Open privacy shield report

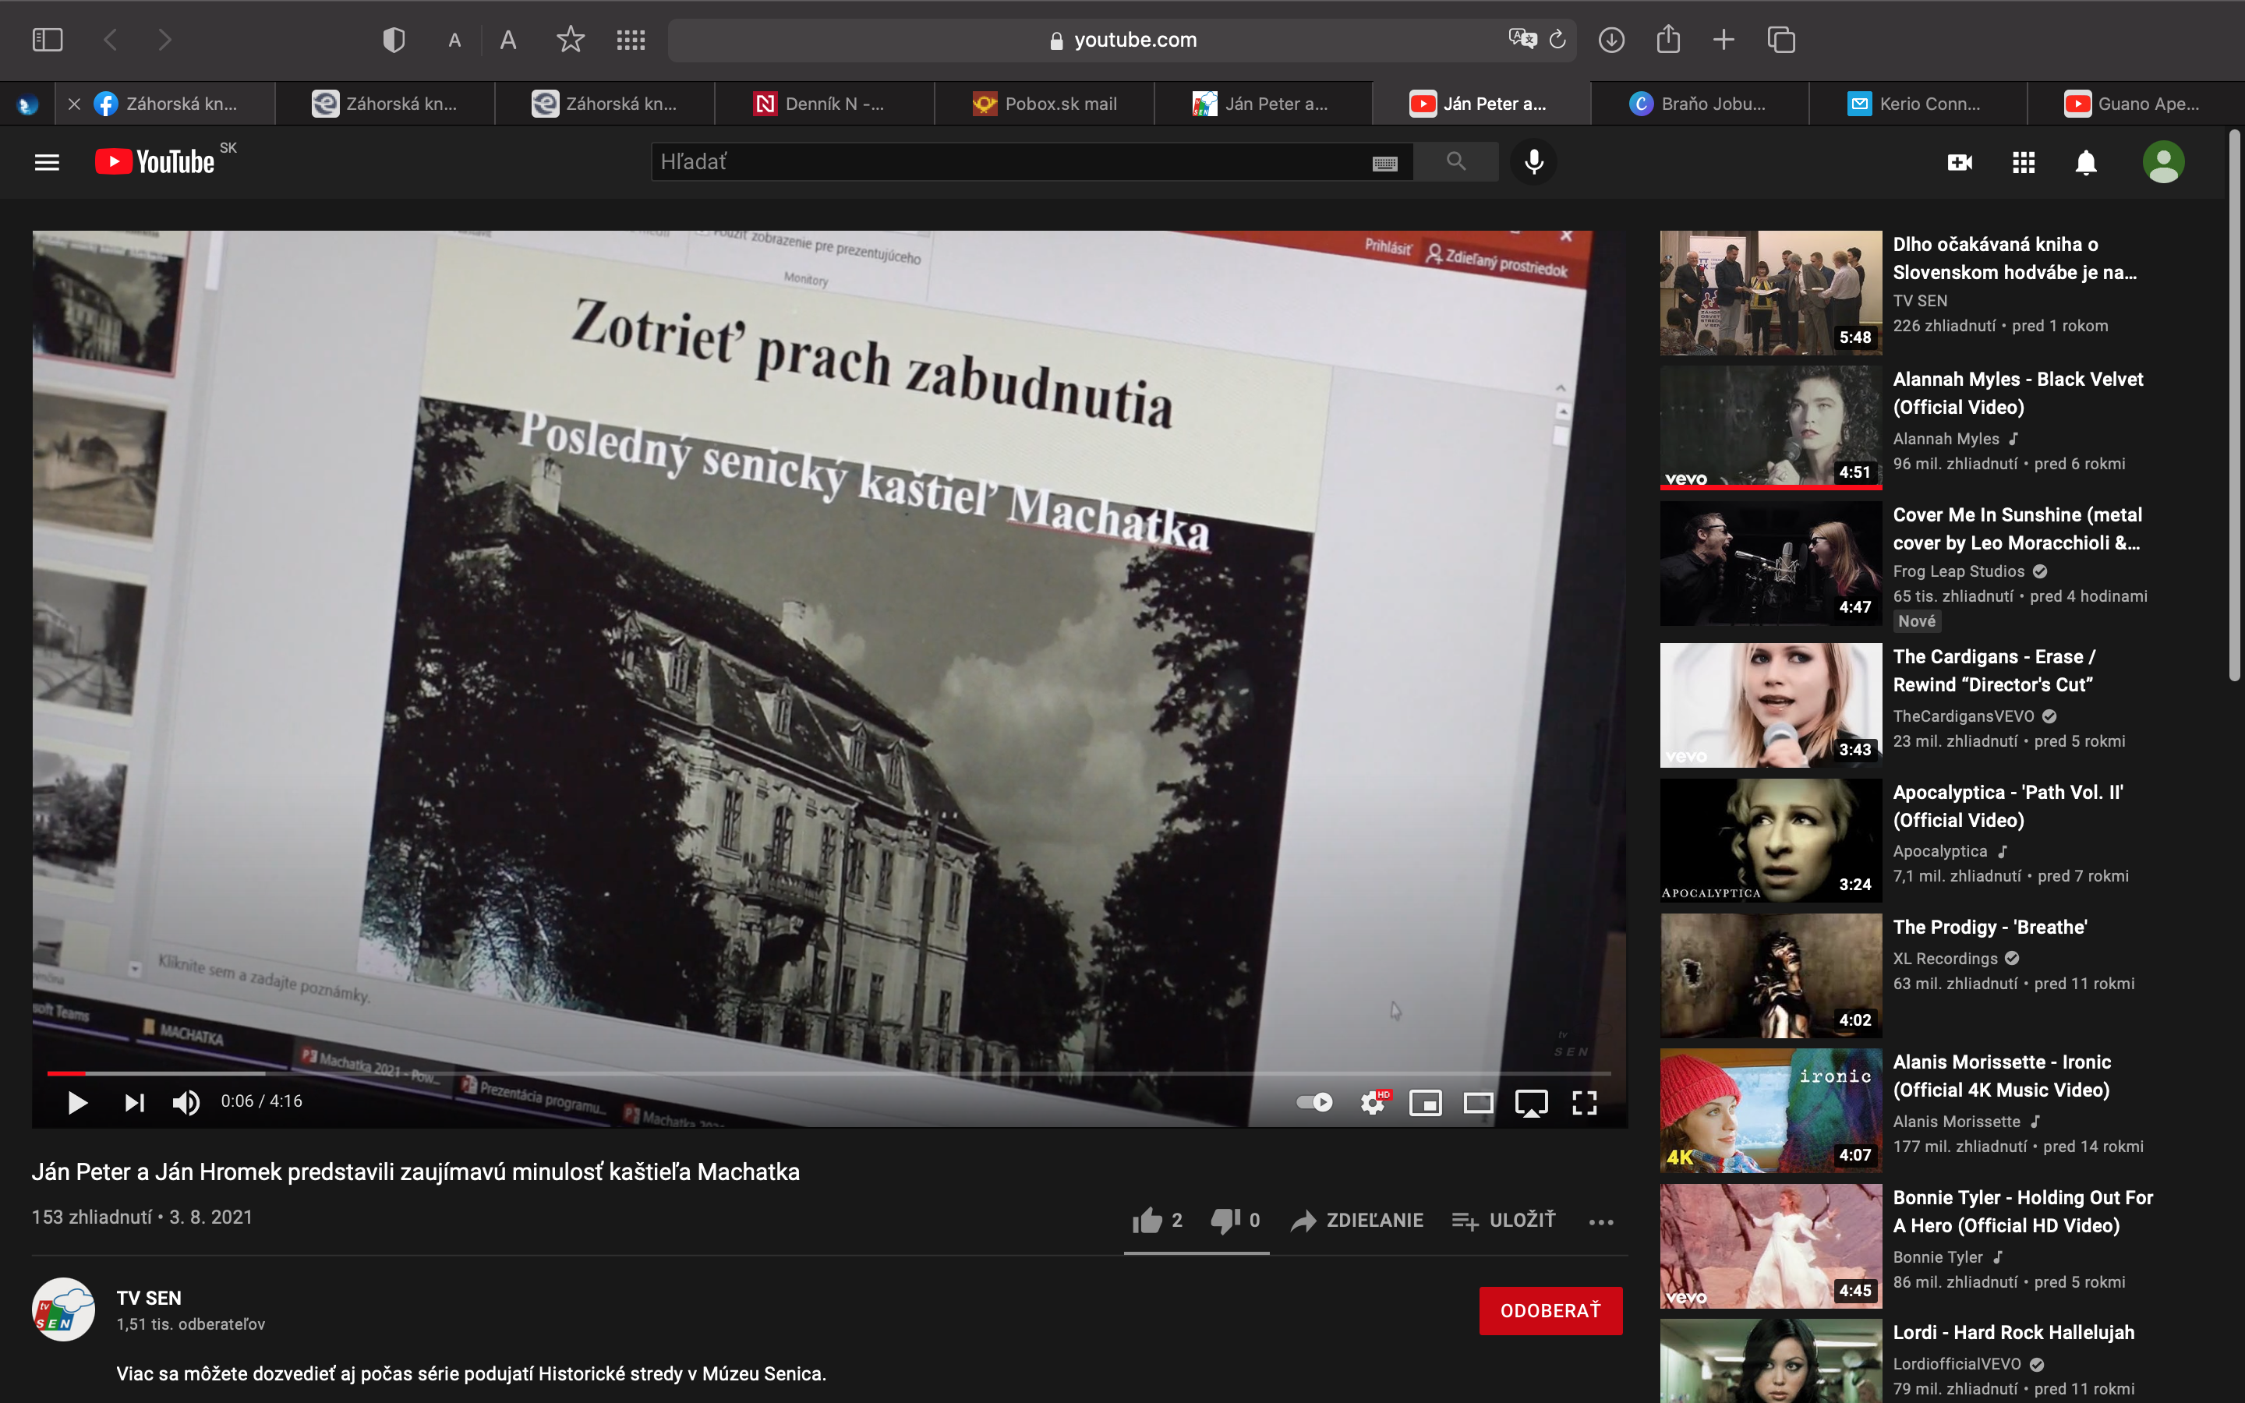coord(394,40)
